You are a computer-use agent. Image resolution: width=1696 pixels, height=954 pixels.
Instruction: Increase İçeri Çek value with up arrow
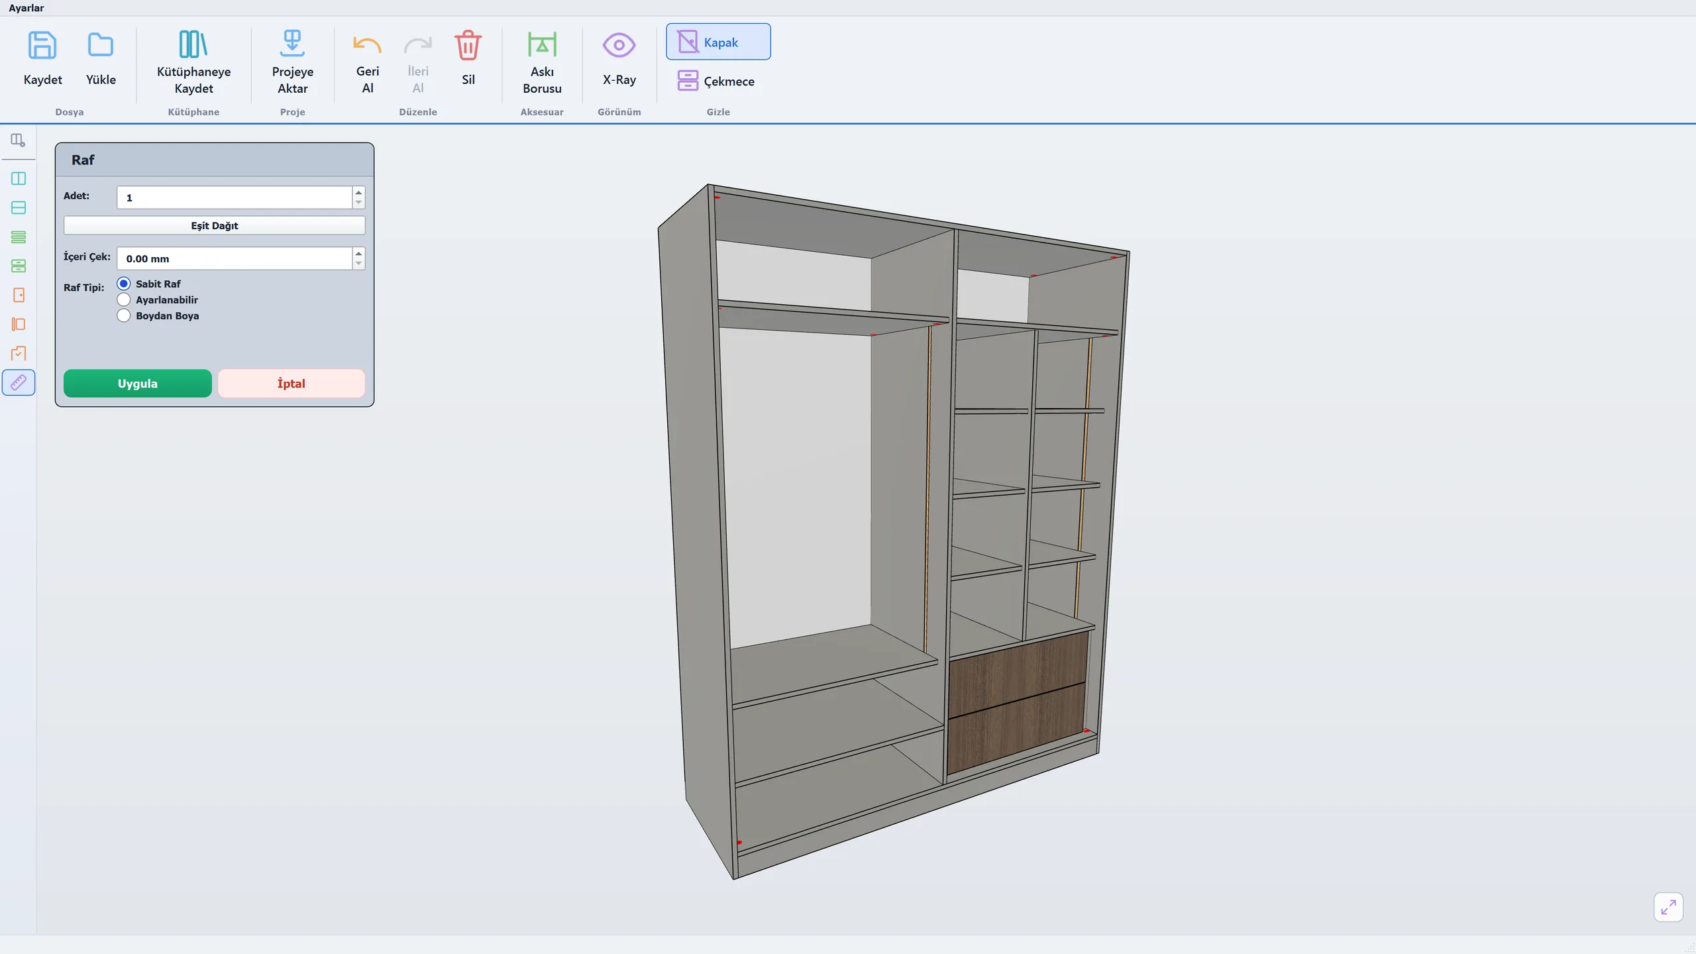358,254
